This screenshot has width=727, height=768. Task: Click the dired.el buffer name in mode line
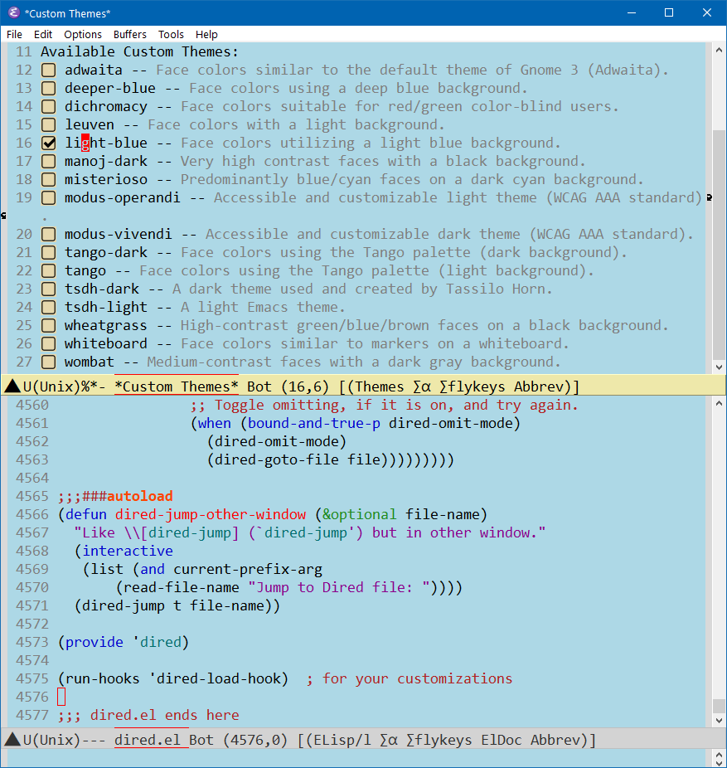coord(148,740)
